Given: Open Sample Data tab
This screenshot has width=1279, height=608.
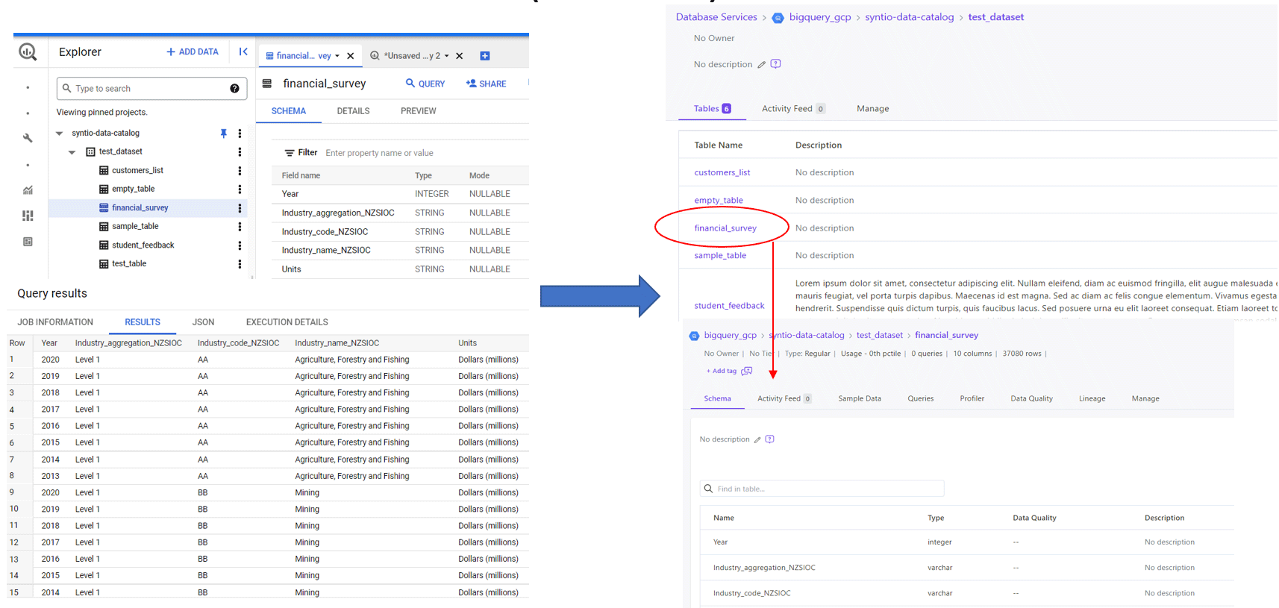Looking at the screenshot, I should [x=860, y=399].
